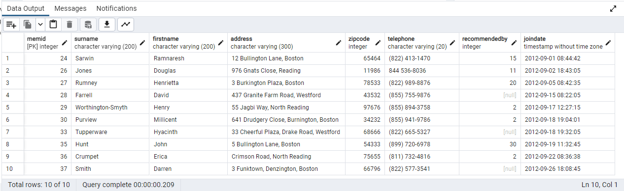Click the edit pencil in surname header

[x=143, y=43]
